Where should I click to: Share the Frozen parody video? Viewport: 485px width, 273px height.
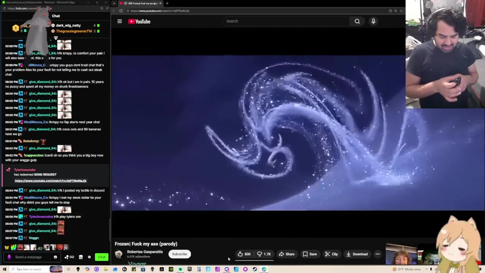(286, 254)
